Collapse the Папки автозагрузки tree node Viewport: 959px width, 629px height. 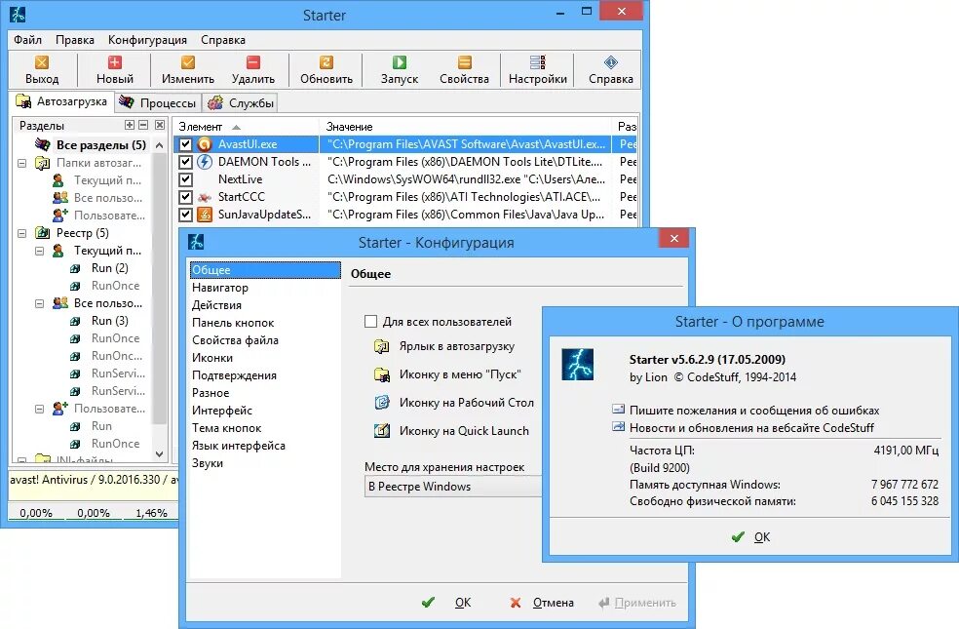pyautogui.click(x=22, y=164)
